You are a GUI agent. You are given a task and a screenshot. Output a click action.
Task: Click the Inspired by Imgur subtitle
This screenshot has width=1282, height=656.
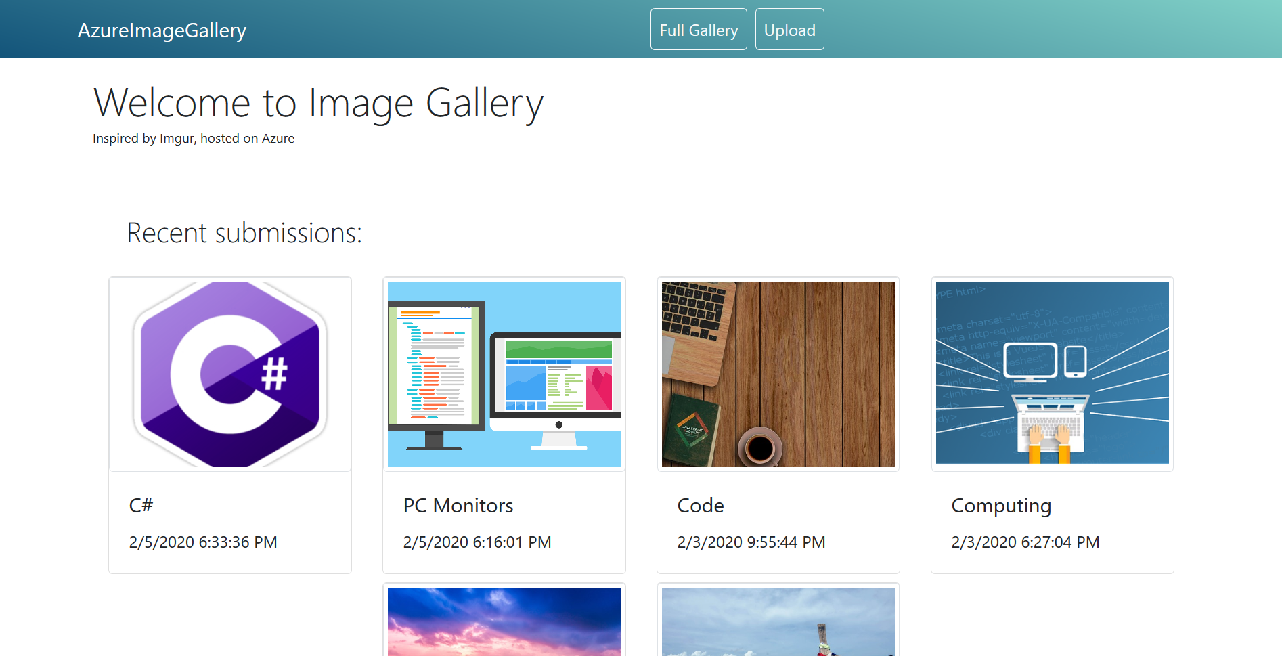click(x=194, y=139)
